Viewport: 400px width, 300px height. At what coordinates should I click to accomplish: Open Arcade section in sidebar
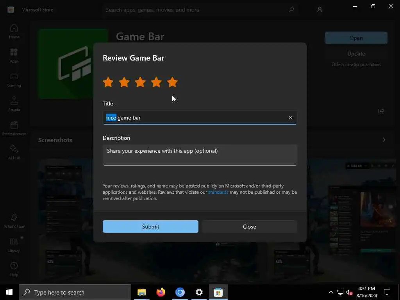coord(14,104)
